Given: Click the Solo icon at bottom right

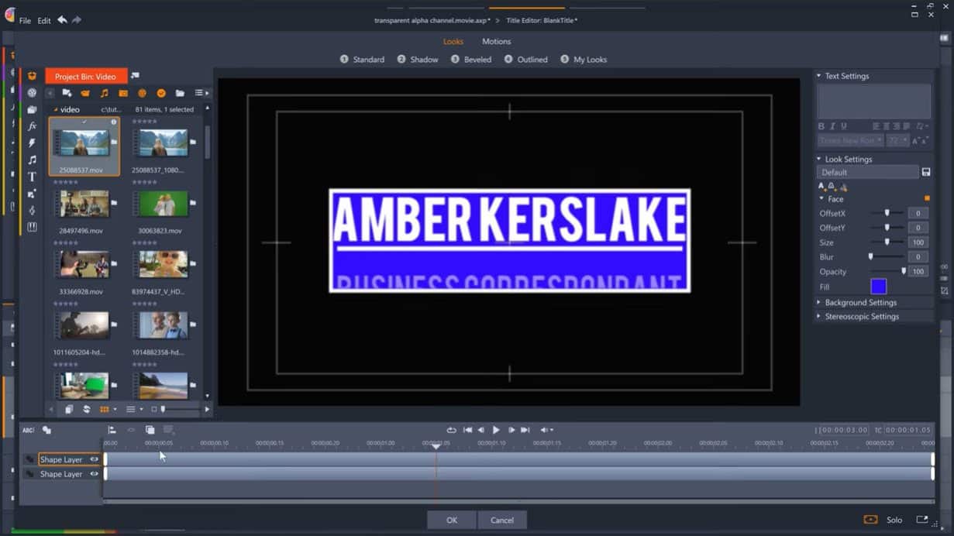Looking at the screenshot, I should (x=872, y=520).
